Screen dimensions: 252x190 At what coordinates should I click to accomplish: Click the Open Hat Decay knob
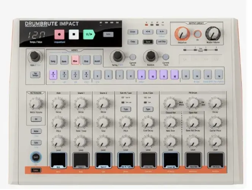193,122
